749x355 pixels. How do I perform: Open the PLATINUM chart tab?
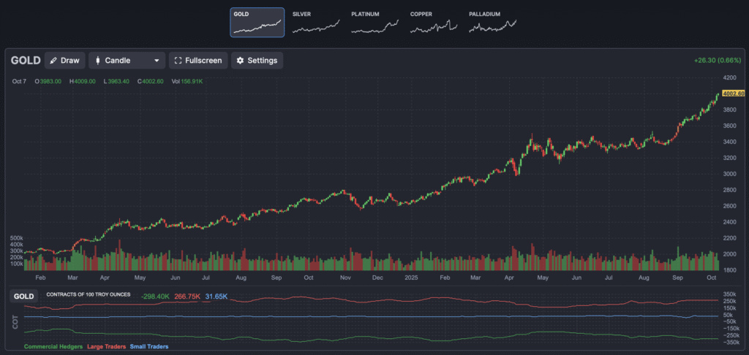tap(374, 22)
